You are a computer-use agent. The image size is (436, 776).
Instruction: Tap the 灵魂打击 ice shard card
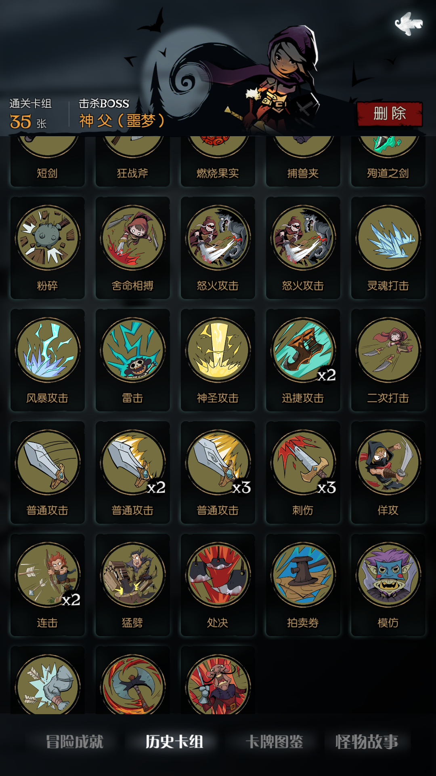(388, 248)
